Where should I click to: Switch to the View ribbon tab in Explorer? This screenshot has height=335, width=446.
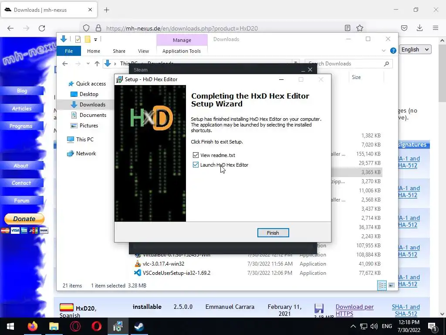pos(143,51)
